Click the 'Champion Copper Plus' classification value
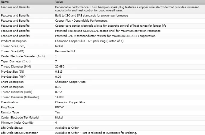 70,102
